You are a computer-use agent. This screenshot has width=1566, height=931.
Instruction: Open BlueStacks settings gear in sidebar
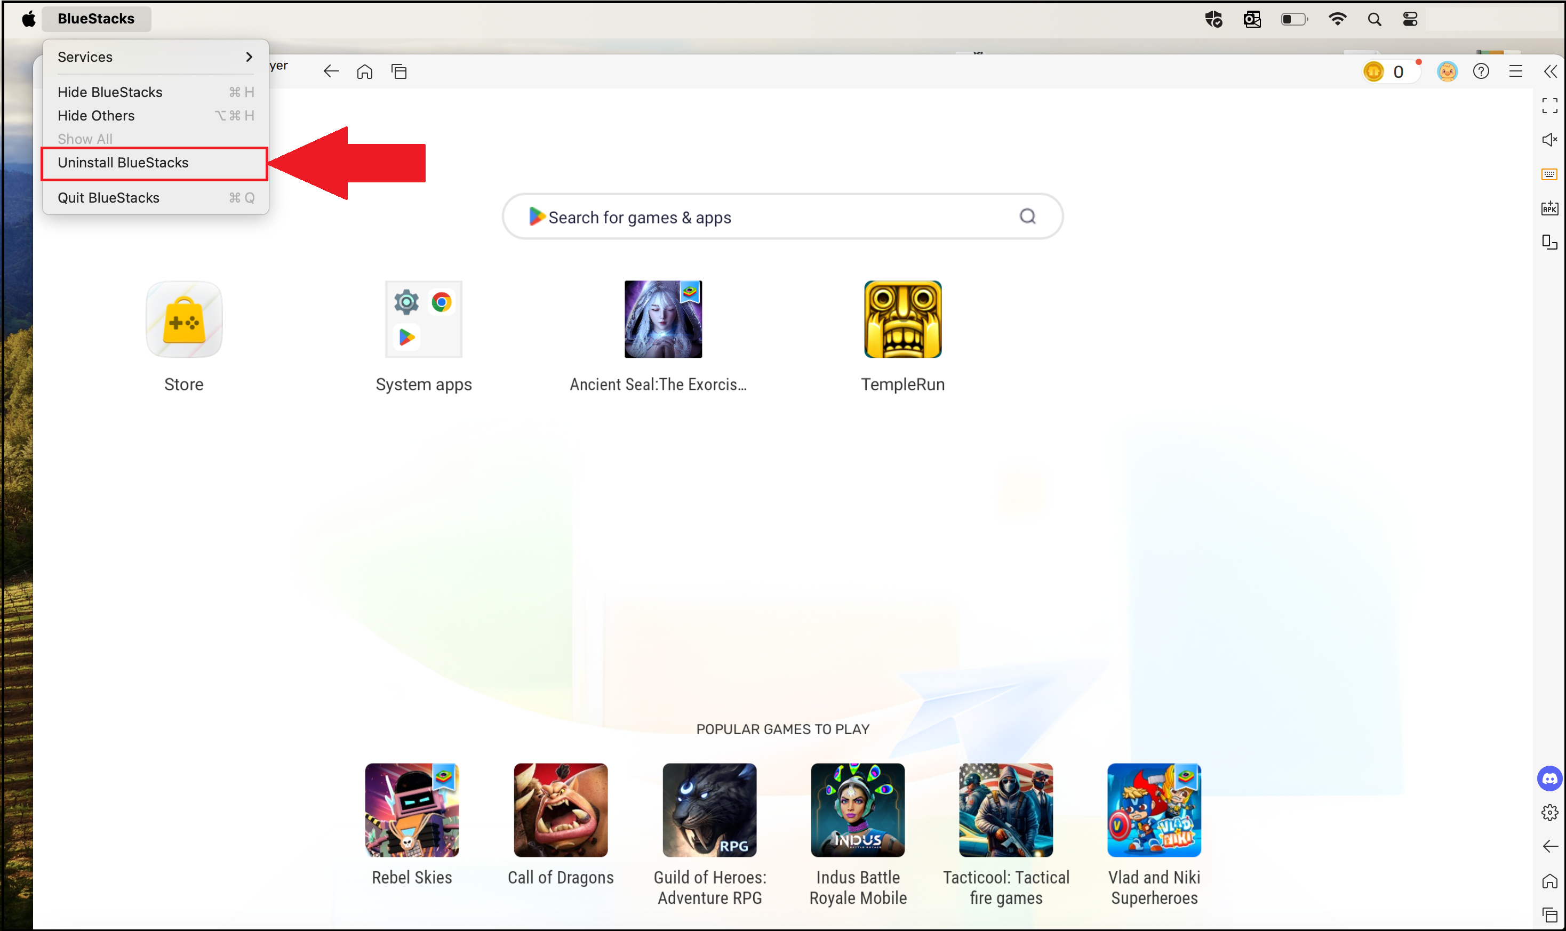pyautogui.click(x=1549, y=812)
